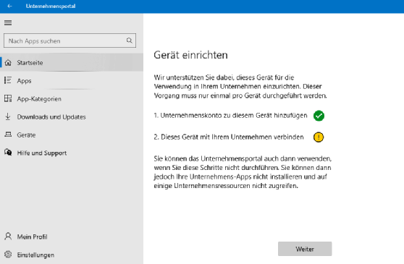Click the Einstellungen gear icon

click(x=8, y=255)
